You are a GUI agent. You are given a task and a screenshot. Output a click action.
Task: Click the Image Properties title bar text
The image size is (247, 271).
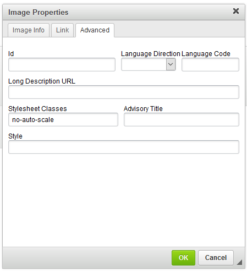point(38,13)
